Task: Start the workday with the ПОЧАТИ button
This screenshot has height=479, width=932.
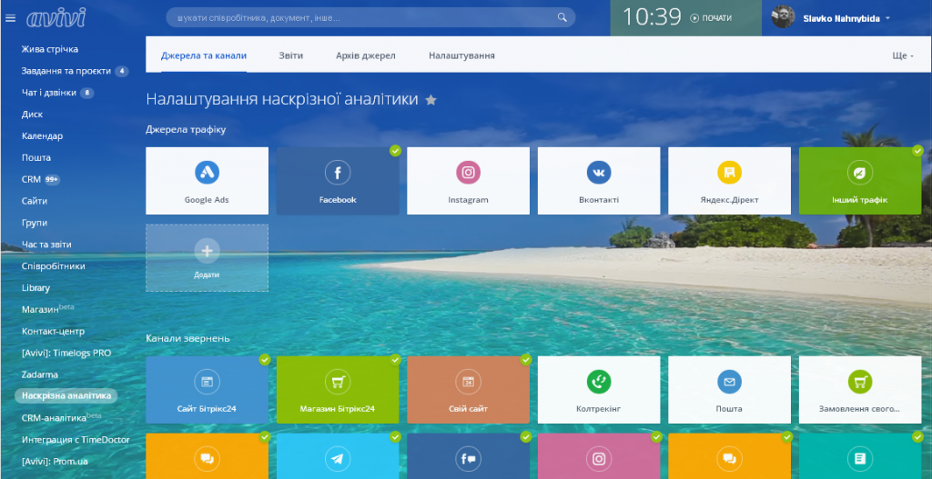Action: click(711, 18)
